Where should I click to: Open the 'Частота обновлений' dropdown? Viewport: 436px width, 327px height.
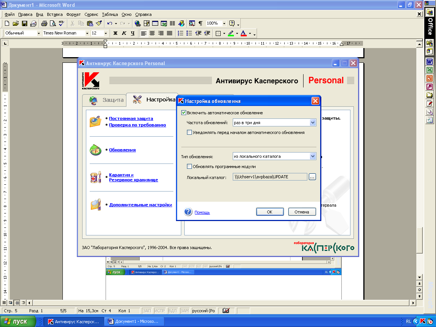(x=313, y=122)
